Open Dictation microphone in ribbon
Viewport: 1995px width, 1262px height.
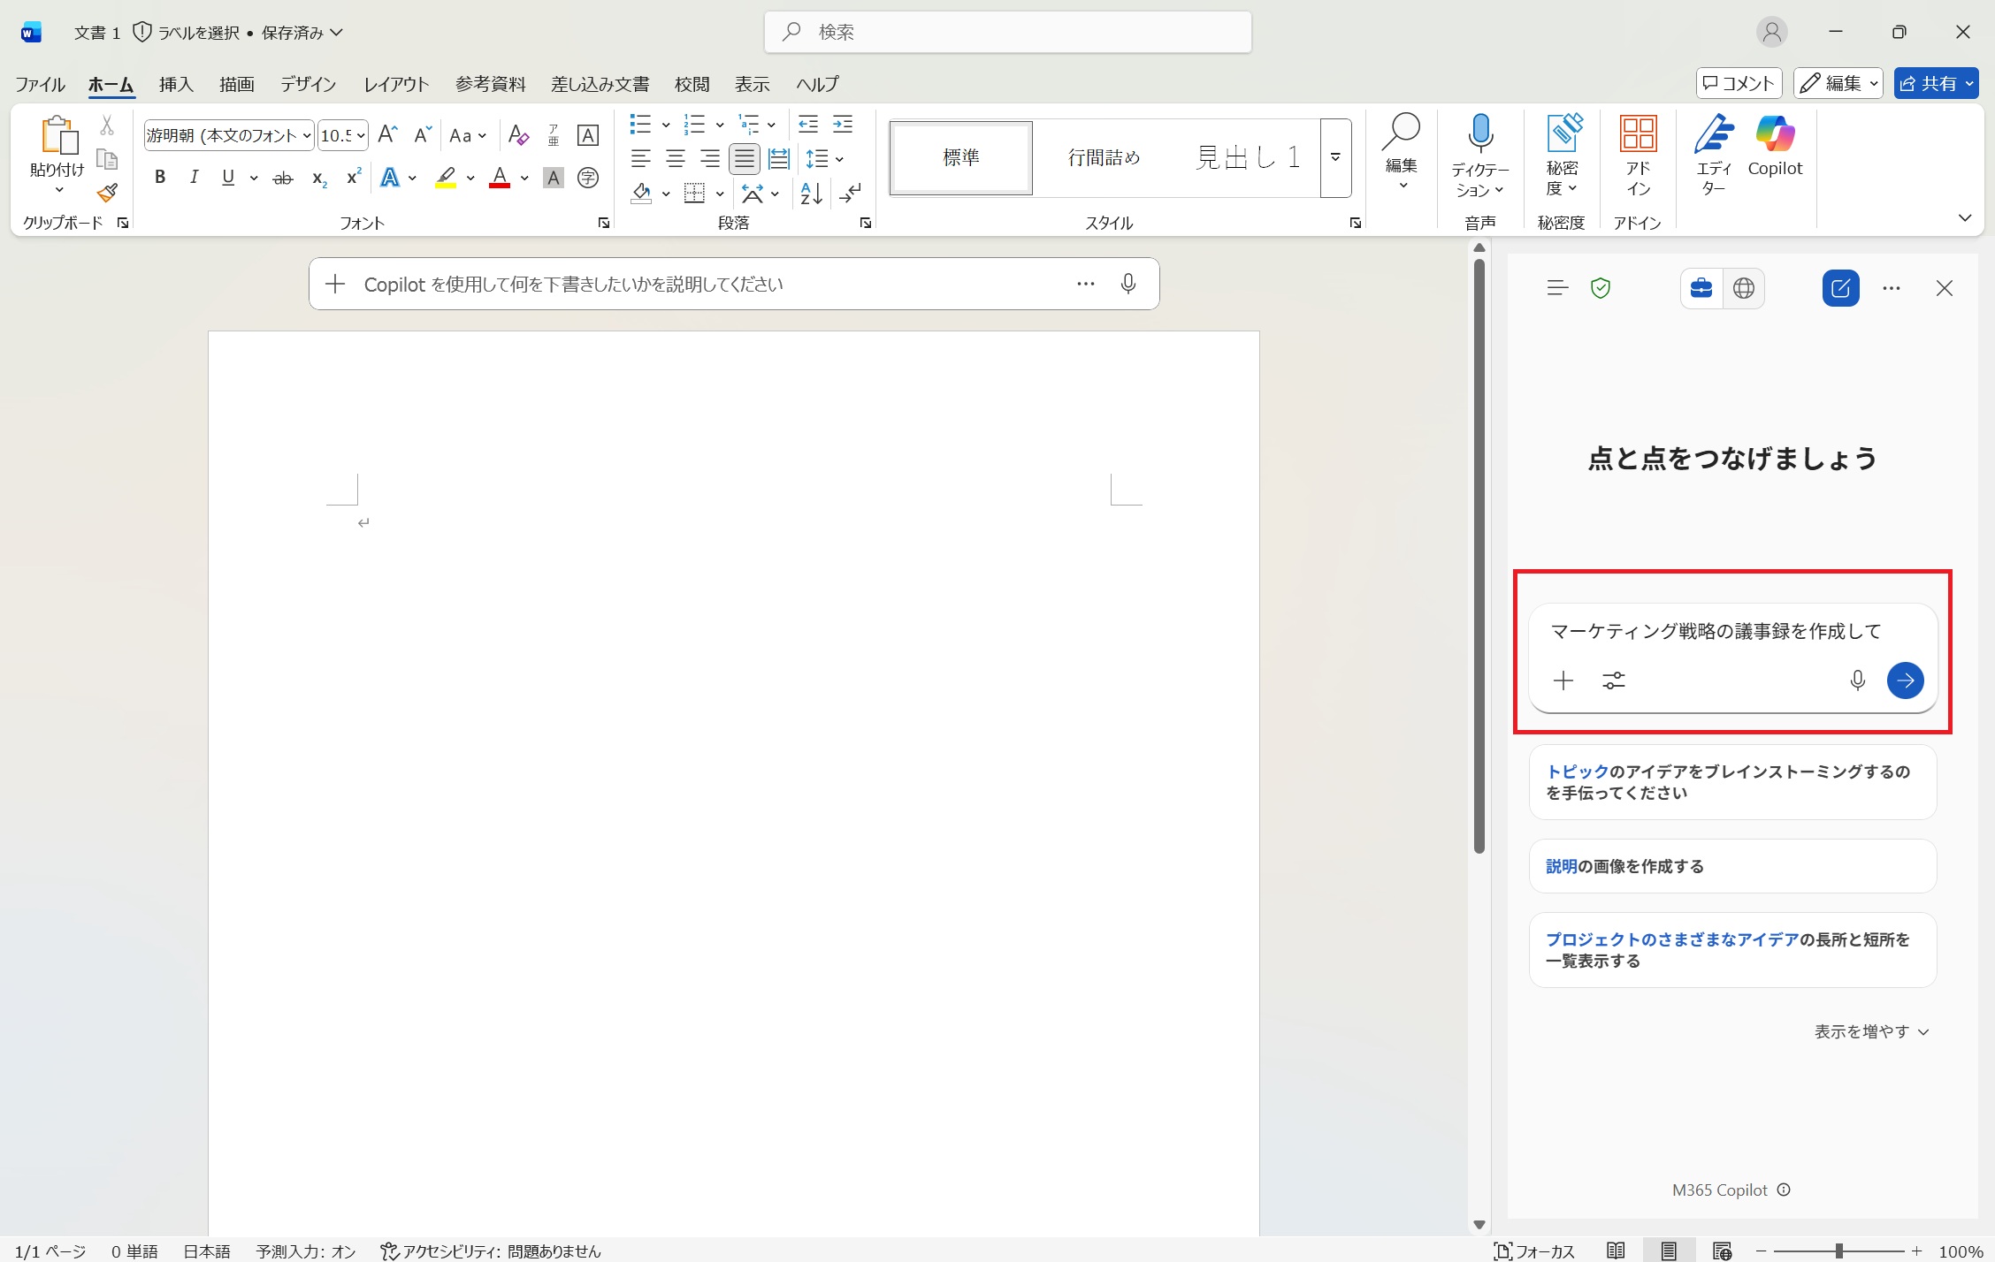[1479, 134]
